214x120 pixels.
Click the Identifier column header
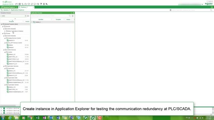pos(41,19)
